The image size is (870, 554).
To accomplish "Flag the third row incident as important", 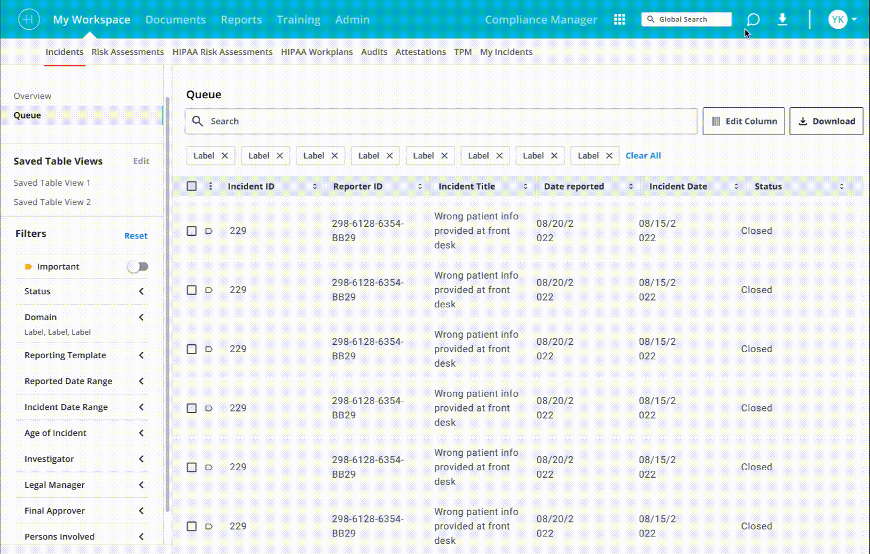I will (209, 349).
